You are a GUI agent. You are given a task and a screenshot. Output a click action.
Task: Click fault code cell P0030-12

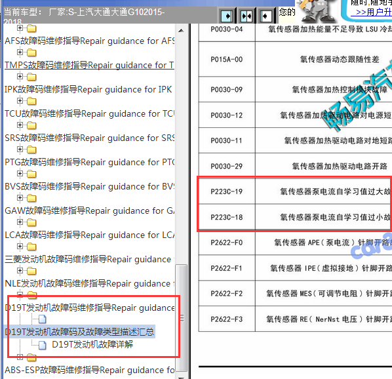click(227, 115)
